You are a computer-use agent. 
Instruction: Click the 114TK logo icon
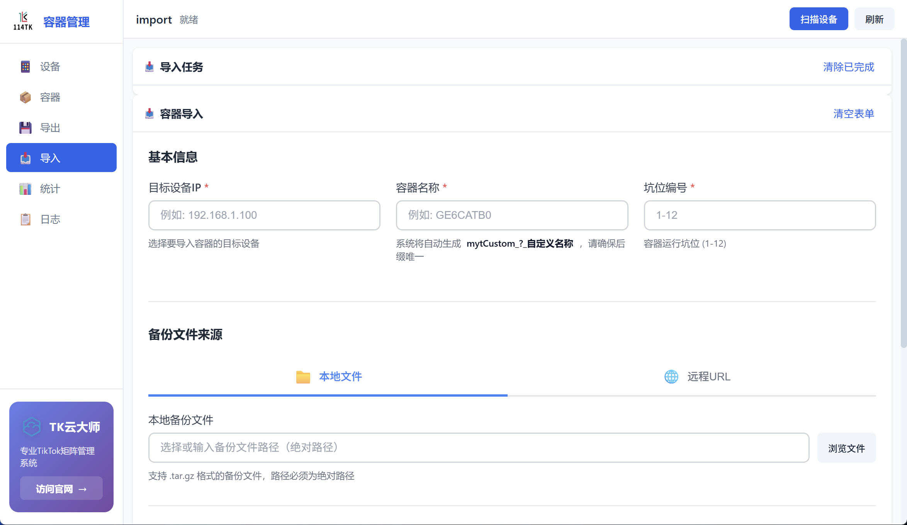coord(23,21)
